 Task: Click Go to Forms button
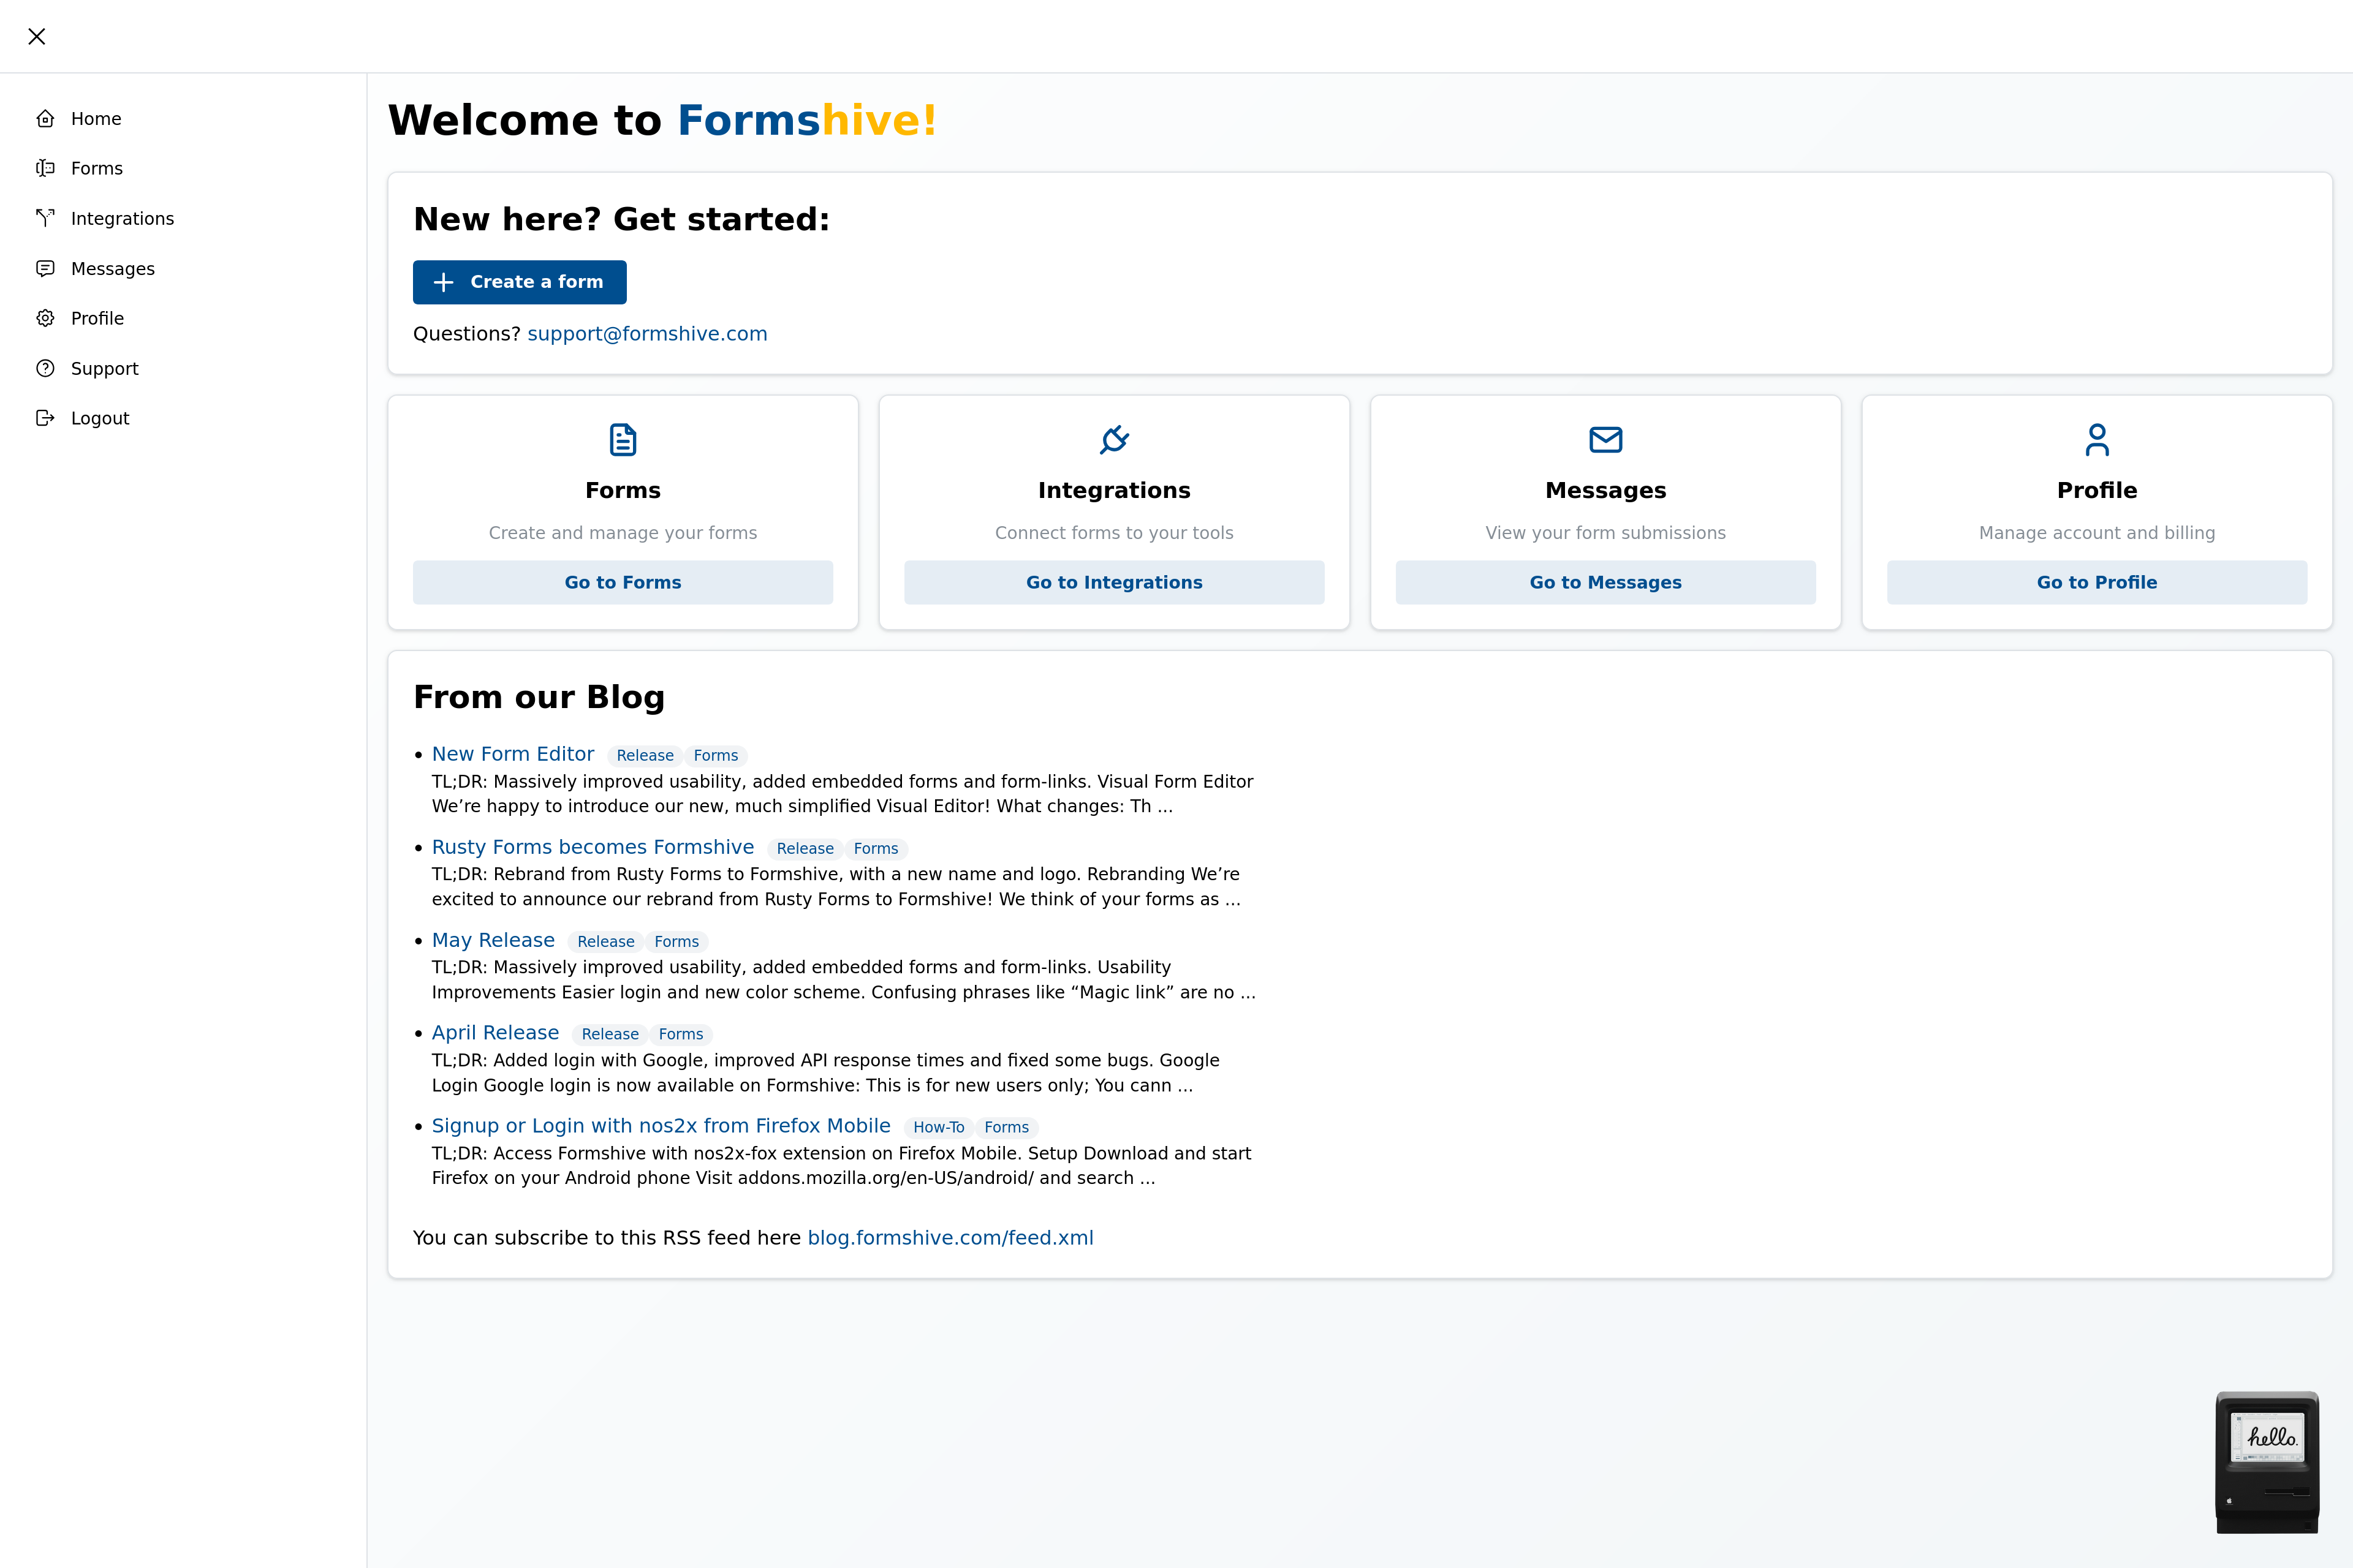click(623, 582)
